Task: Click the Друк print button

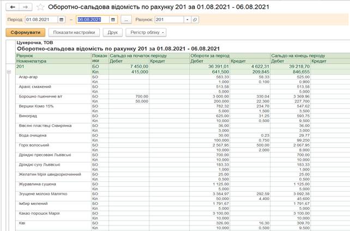Action: coord(112,32)
